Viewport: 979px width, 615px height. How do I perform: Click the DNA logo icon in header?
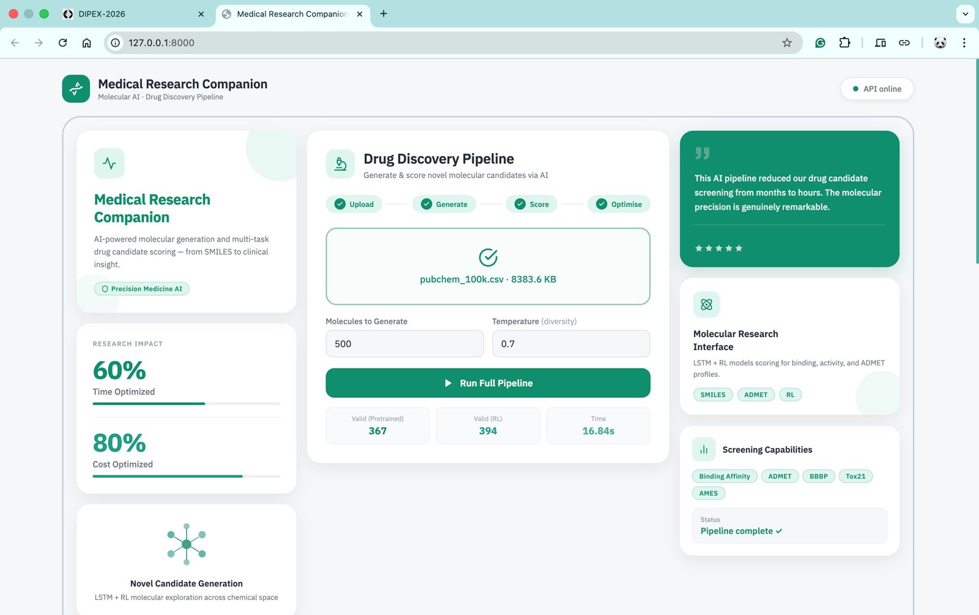[76, 89]
